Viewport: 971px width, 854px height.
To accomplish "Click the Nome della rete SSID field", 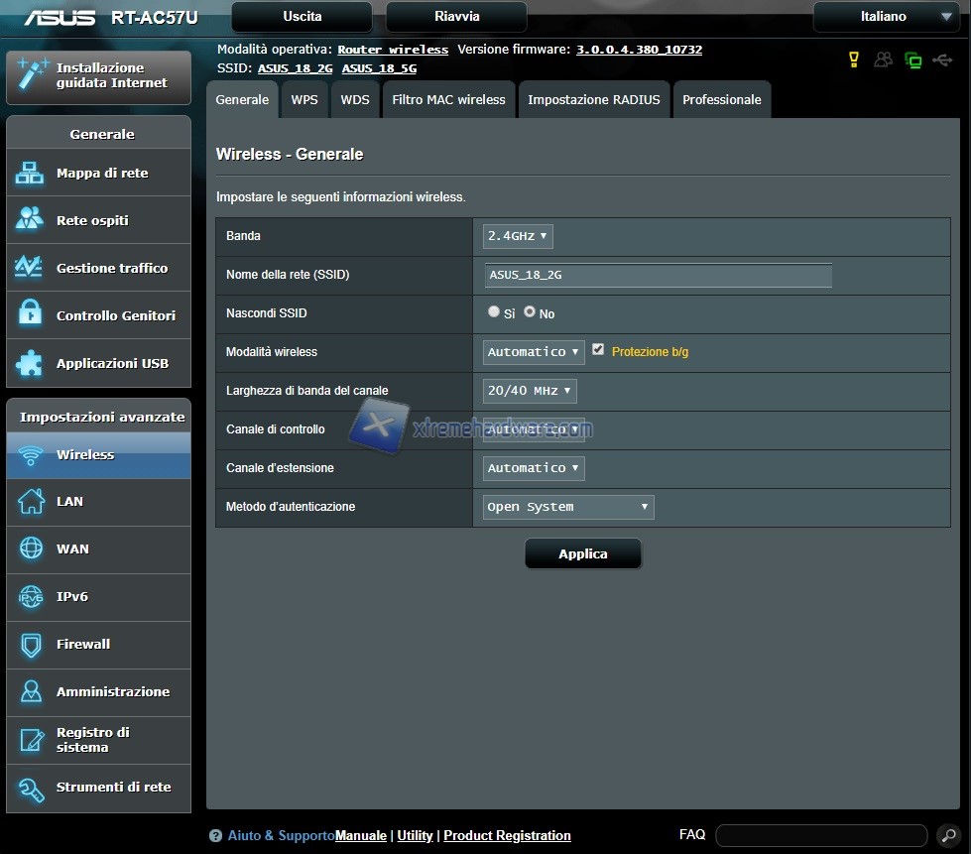I will point(658,275).
